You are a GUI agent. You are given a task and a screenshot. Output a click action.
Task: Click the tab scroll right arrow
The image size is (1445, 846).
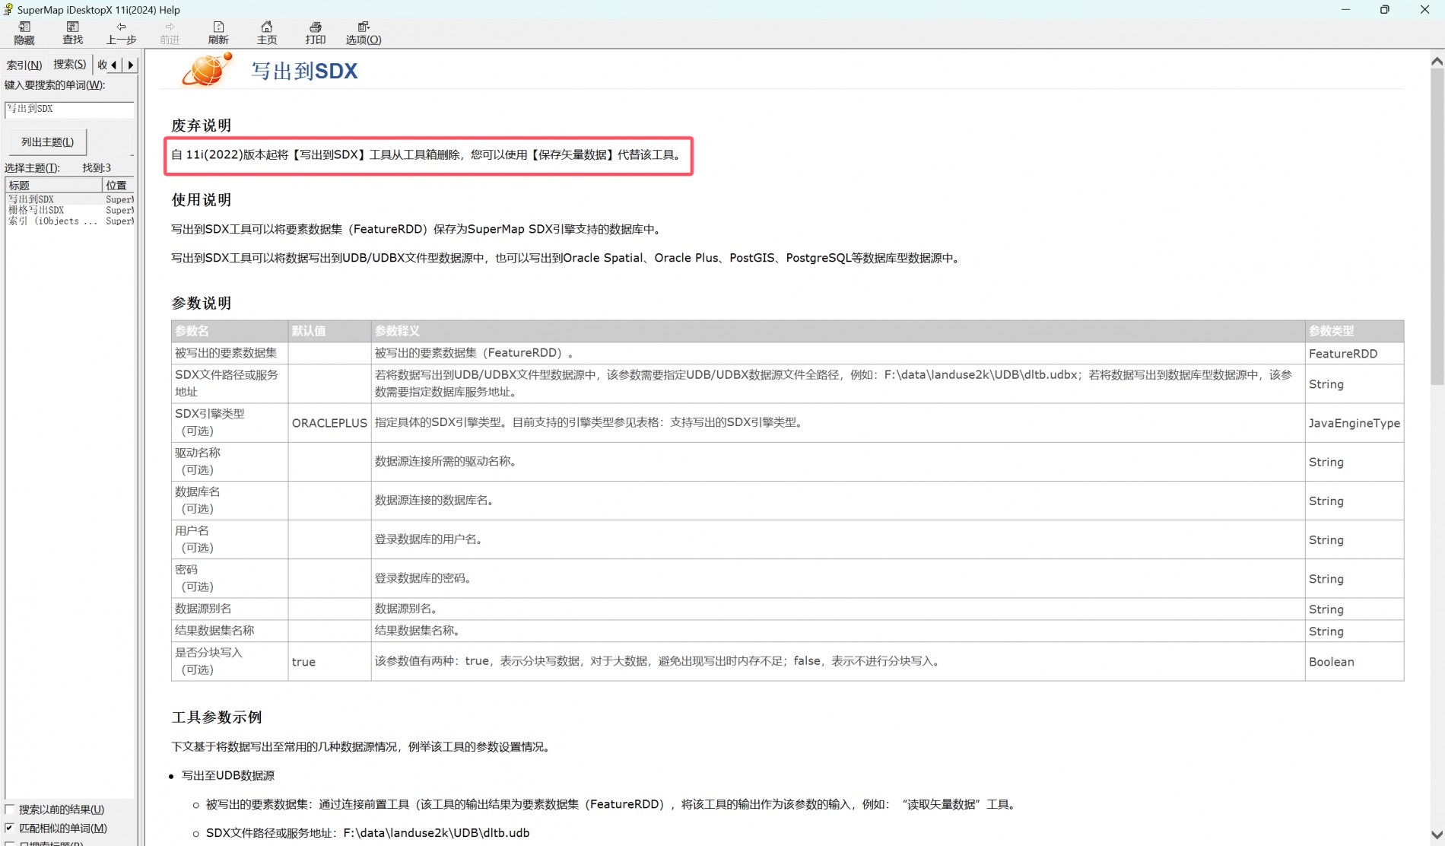[x=130, y=65]
